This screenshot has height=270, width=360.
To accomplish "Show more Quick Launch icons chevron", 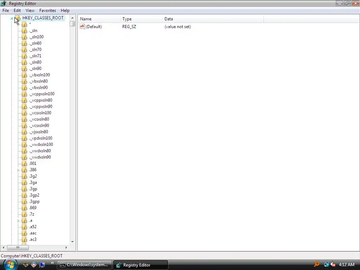I will click(52, 263).
